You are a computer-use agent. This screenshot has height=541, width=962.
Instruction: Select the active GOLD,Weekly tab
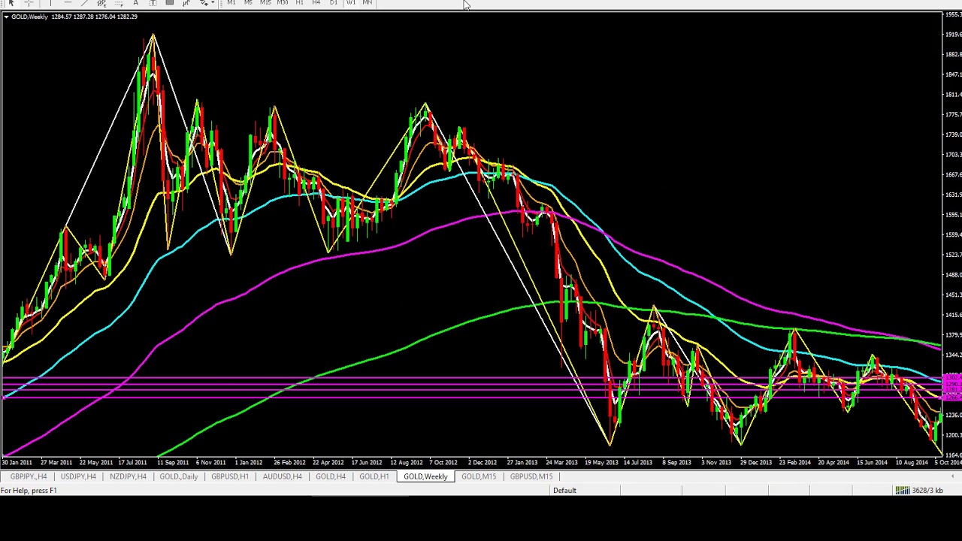(x=425, y=476)
